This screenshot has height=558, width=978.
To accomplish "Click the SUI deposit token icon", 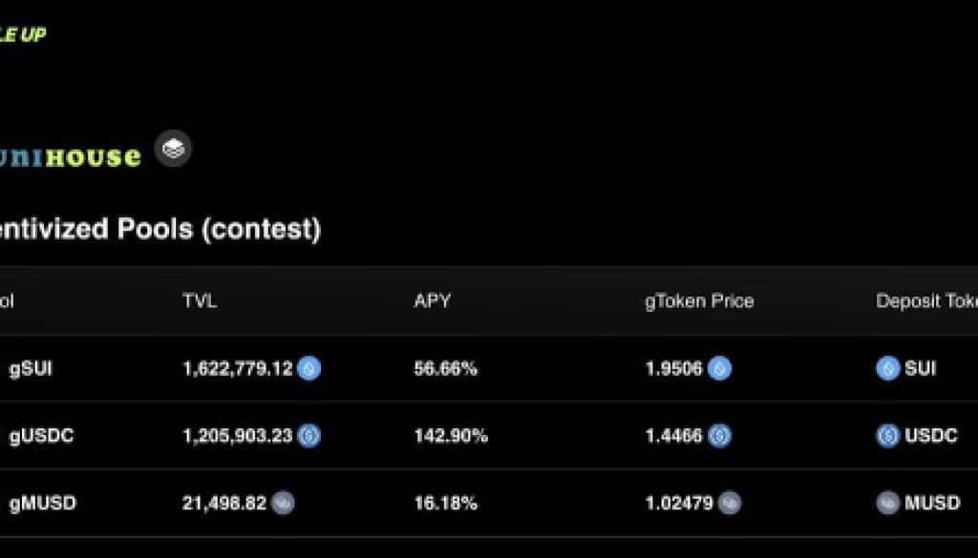I will tap(888, 368).
